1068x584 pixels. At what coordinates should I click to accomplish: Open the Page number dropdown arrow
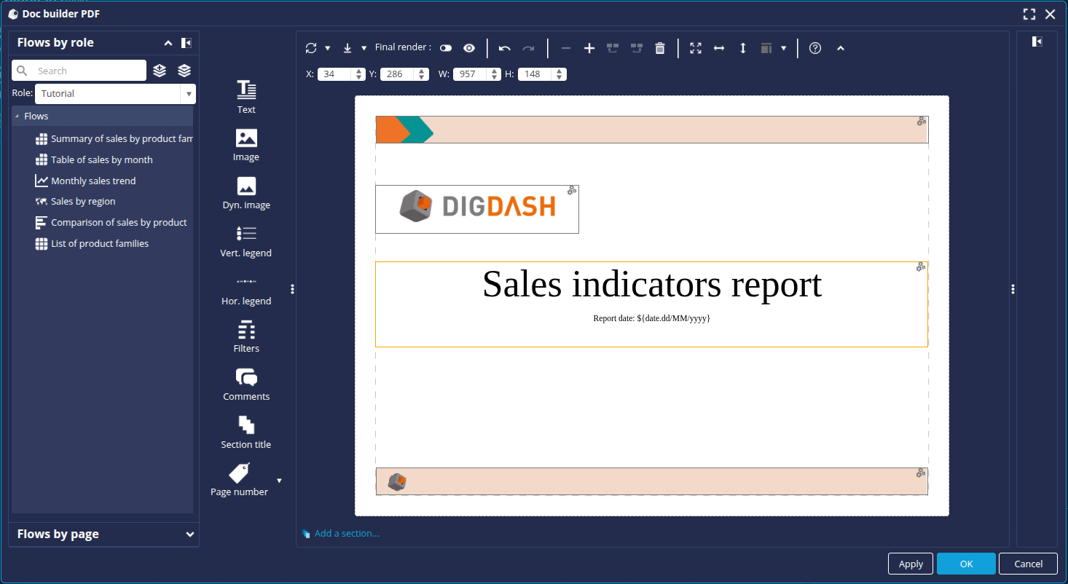(279, 481)
